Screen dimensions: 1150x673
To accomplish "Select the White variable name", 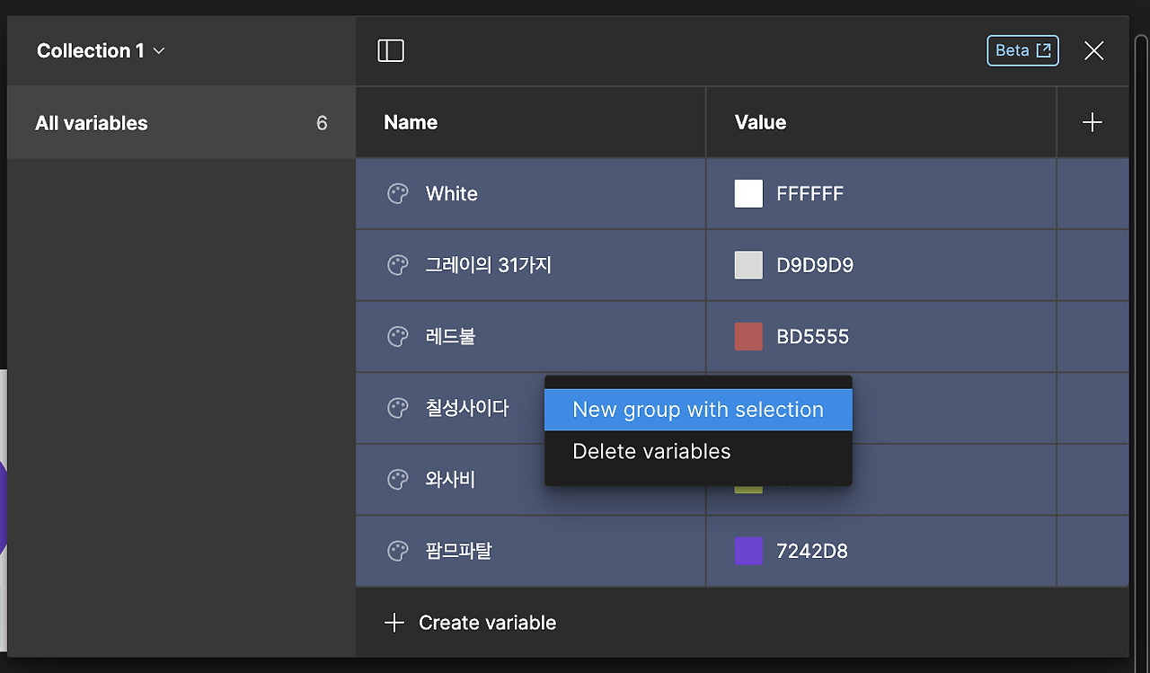I will (x=452, y=194).
